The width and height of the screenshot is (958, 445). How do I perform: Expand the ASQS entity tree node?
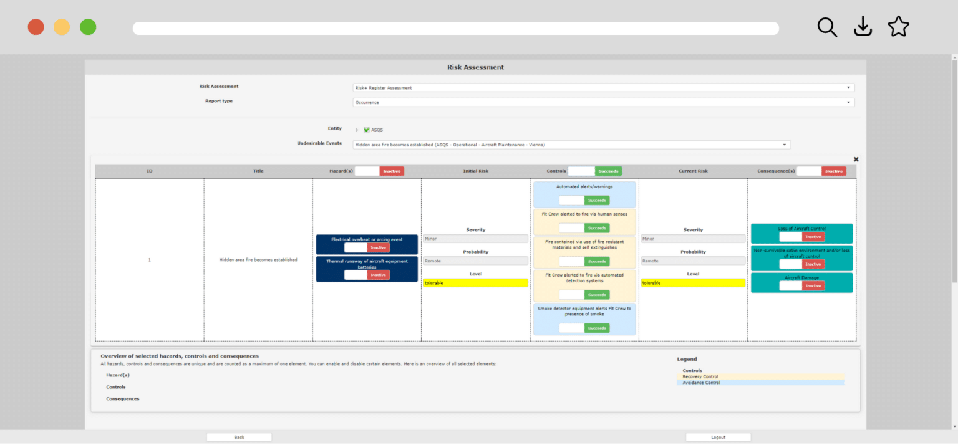click(357, 130)
